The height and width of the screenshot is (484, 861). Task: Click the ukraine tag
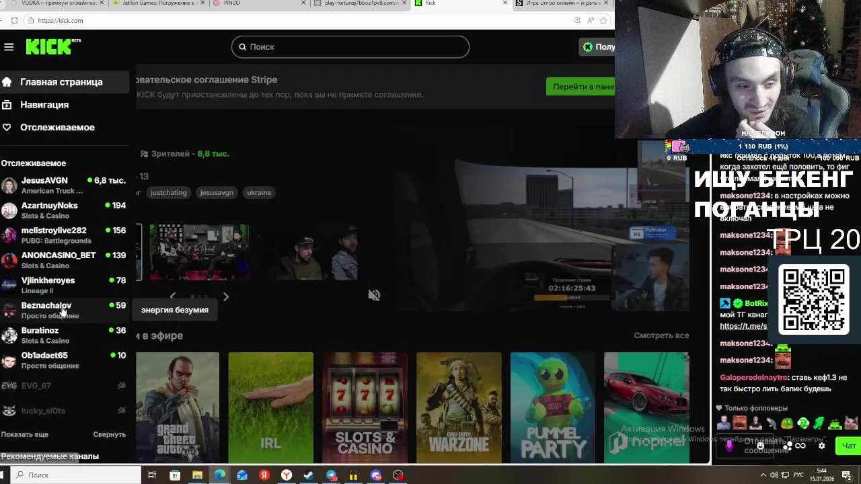tap(259, 192)
